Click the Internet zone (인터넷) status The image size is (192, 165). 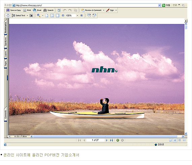(x=159, y=145)
